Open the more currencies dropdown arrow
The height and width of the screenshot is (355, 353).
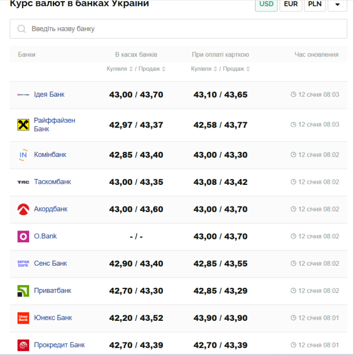(337, 5)
